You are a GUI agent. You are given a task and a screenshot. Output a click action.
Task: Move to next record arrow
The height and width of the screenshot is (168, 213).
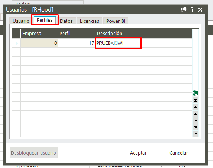point(195,121)
